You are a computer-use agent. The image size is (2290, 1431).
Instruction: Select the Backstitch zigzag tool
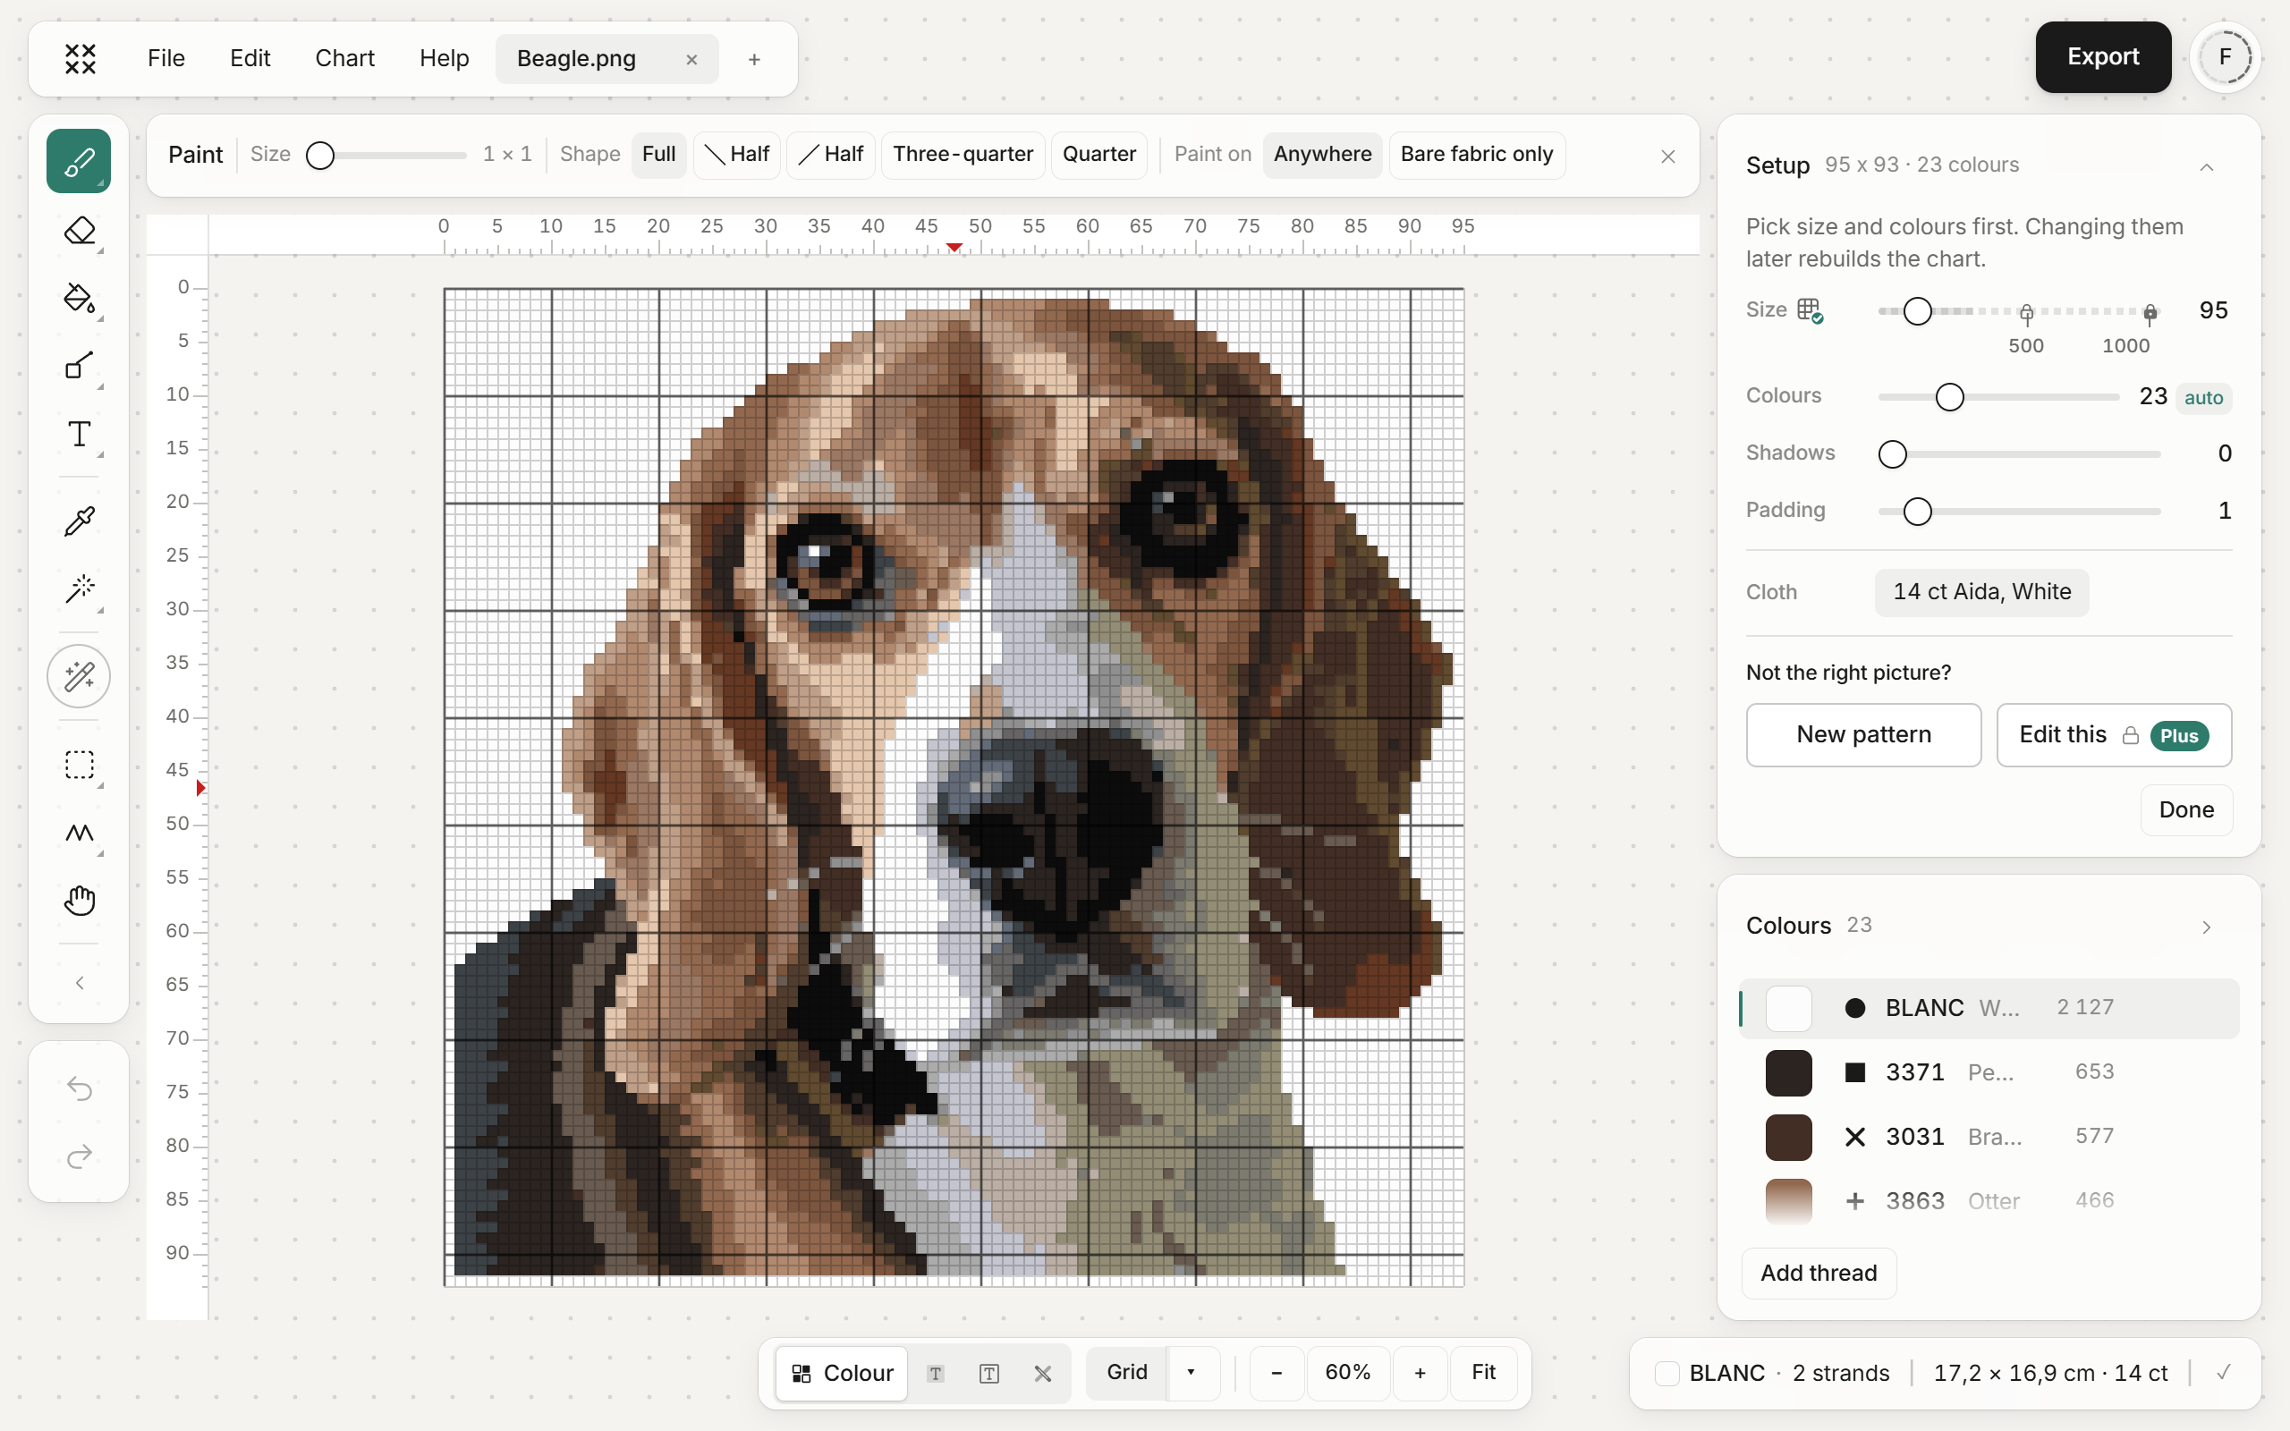[x=79, y=833]
